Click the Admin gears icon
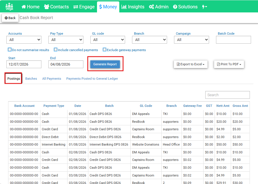258x184 pixels. tap(151, 7)
